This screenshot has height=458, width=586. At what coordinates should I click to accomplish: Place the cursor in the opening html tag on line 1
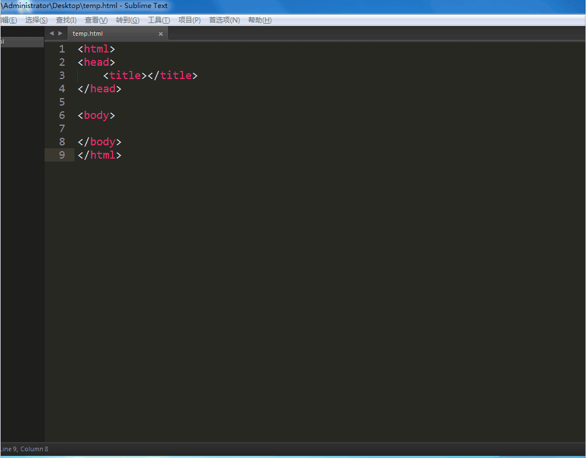tap(96, 49)
